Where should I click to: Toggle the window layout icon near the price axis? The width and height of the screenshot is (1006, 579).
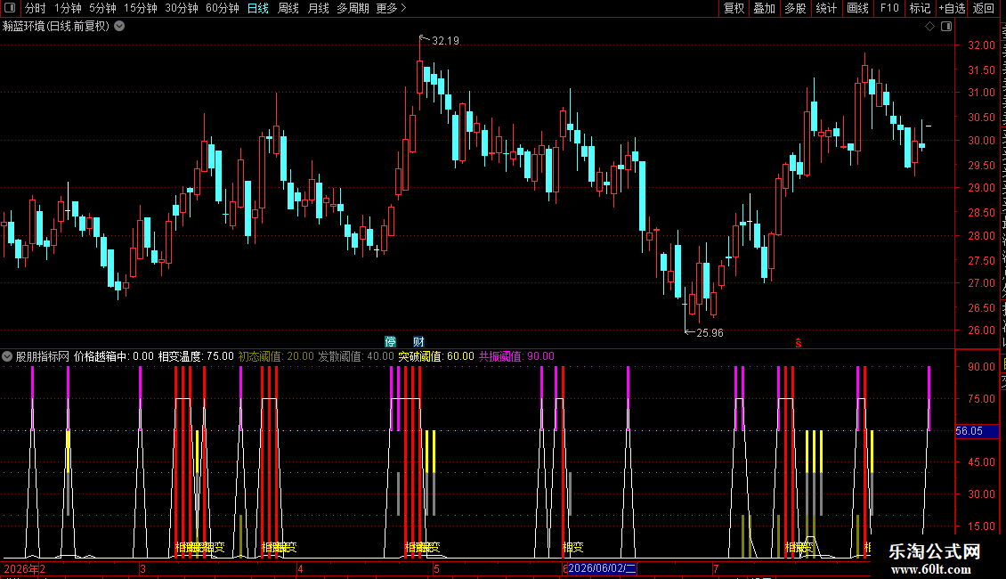pyautogui.click(x=946, y=27)
